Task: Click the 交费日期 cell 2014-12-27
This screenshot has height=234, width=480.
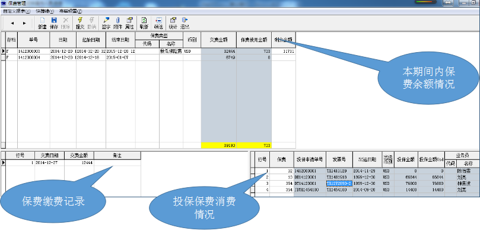Action: point(49,163)
